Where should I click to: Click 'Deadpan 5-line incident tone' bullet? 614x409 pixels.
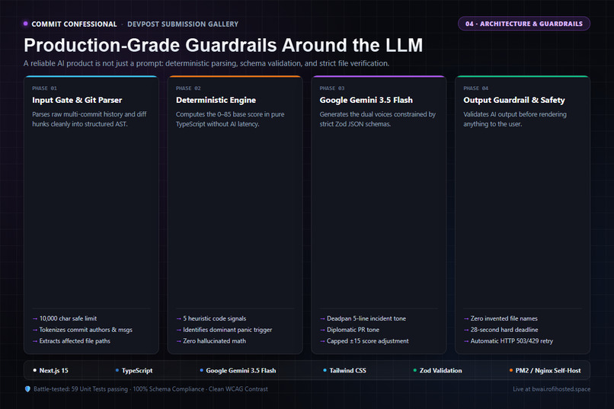[363, 318]
